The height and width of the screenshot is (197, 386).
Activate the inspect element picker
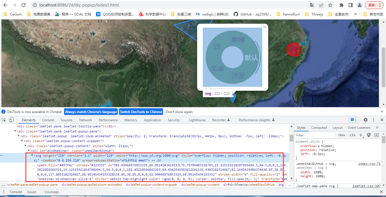tap(4, 120)
